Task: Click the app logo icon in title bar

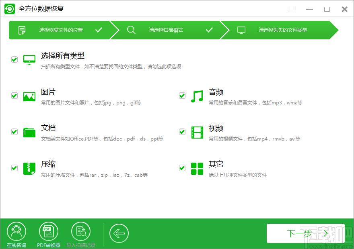Action: 10,9
